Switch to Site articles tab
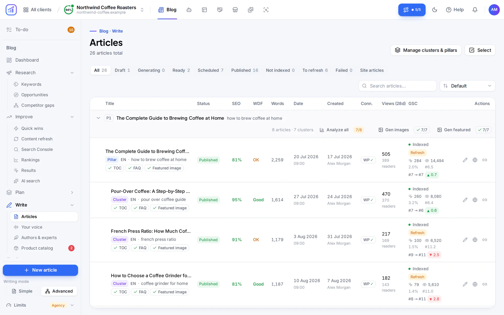This screenshot has height=315, width=504. point(372,70)
